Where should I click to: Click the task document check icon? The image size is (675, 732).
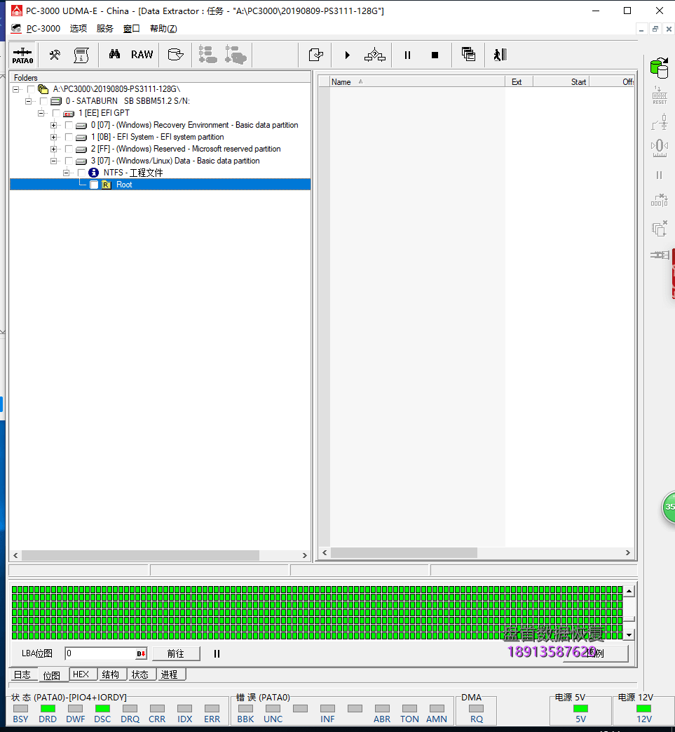[x=316, y=55]
